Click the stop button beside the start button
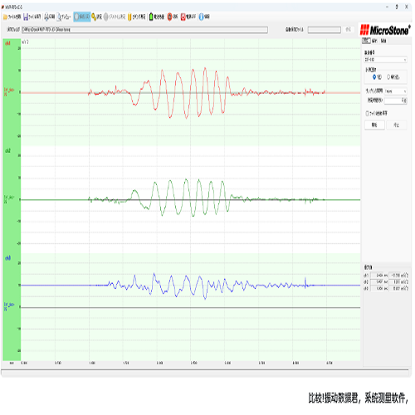Screen dimensions: 415x415 click(x=397, y=125)
